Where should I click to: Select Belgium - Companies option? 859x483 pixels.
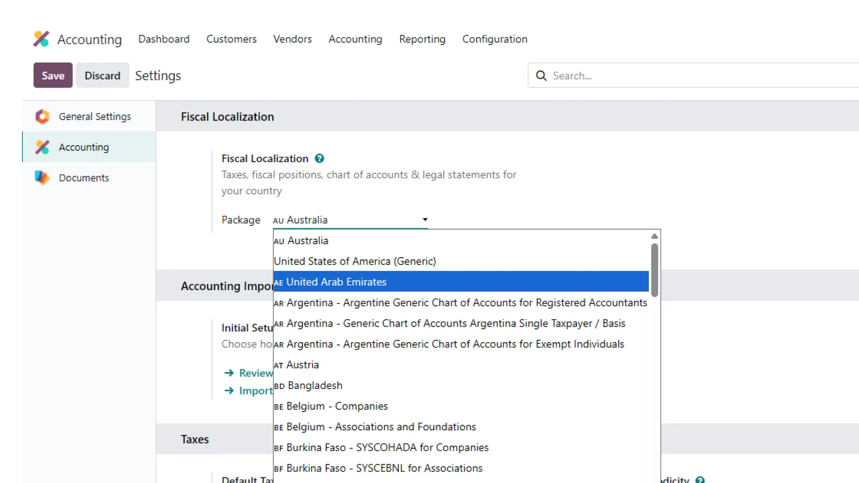click(461, 406)
